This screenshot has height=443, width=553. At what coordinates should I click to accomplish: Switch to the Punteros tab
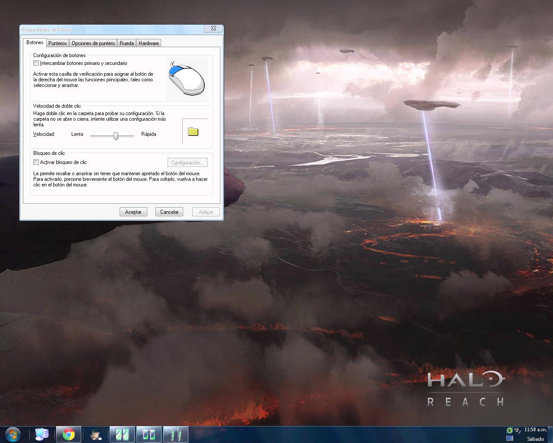click(57, 43)
